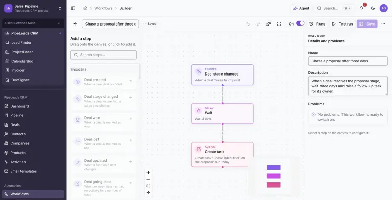Open ProjectBaser app
This screenshot has width=392, height=200.
pos(33,52)
